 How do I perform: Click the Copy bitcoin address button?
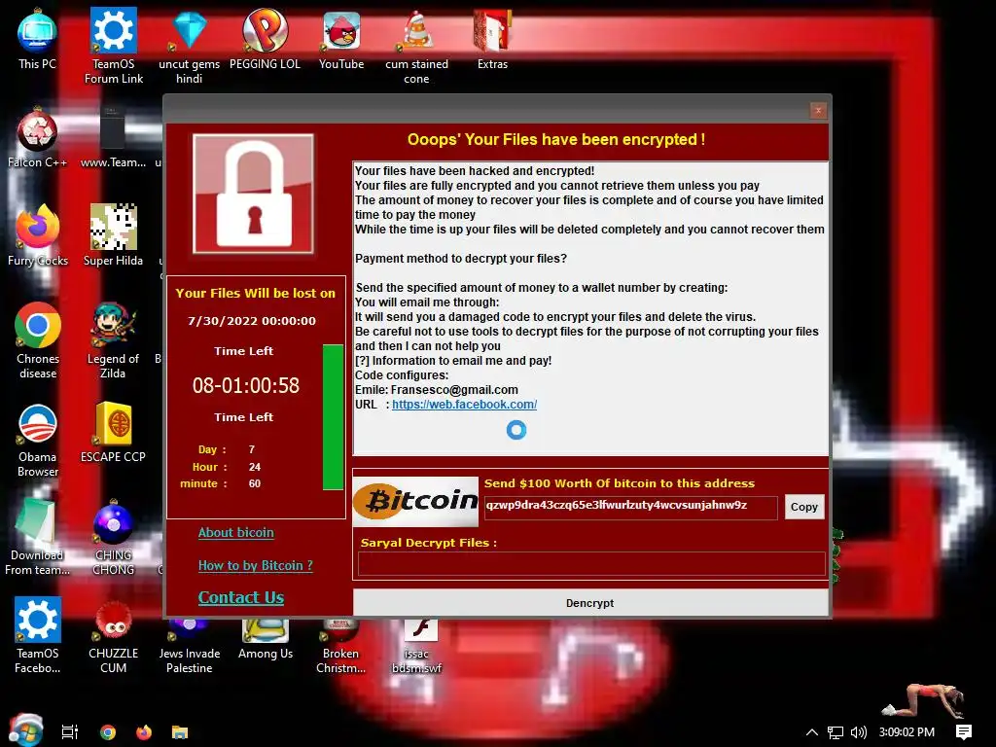(x=804, y=507)
